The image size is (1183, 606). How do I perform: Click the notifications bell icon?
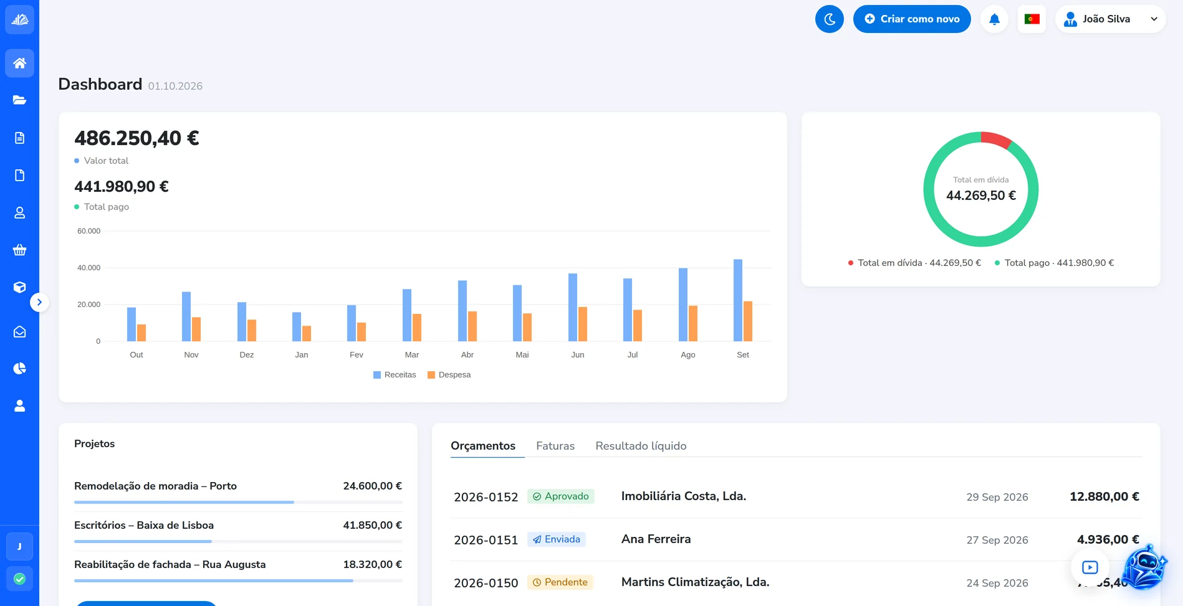[x=994, y=19]
